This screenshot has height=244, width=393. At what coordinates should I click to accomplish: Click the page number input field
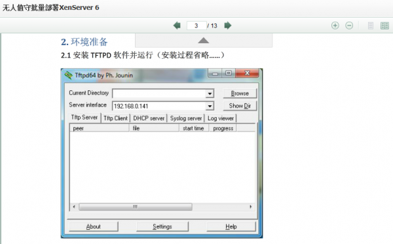(x=196, y=26)
